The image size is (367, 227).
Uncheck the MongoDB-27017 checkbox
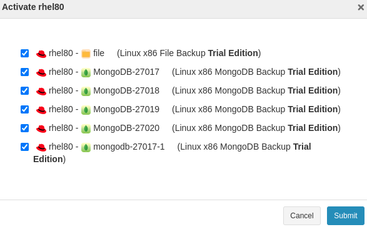point(24,72)
